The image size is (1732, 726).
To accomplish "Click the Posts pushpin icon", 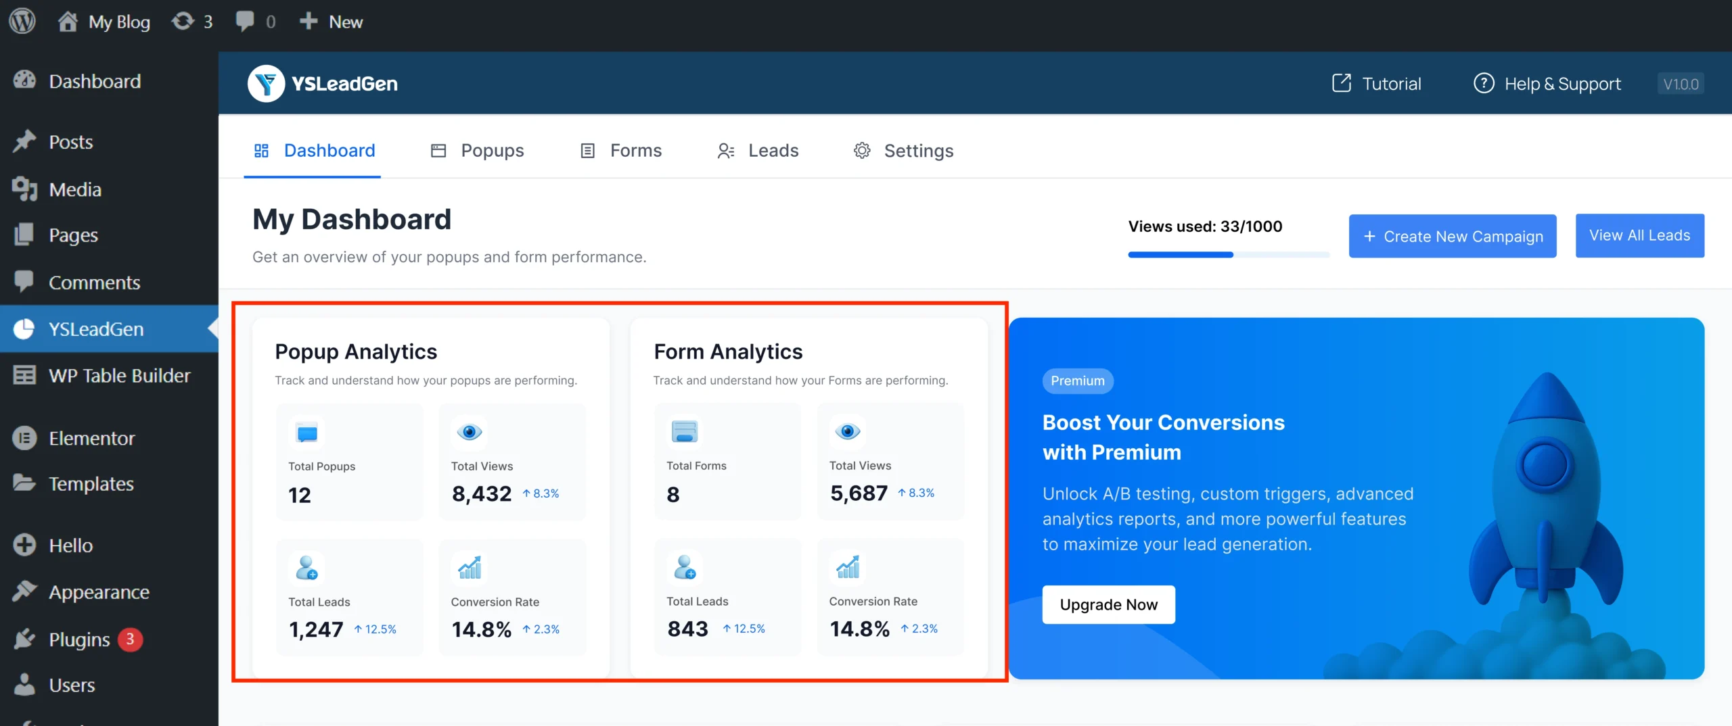I will 24,141.
